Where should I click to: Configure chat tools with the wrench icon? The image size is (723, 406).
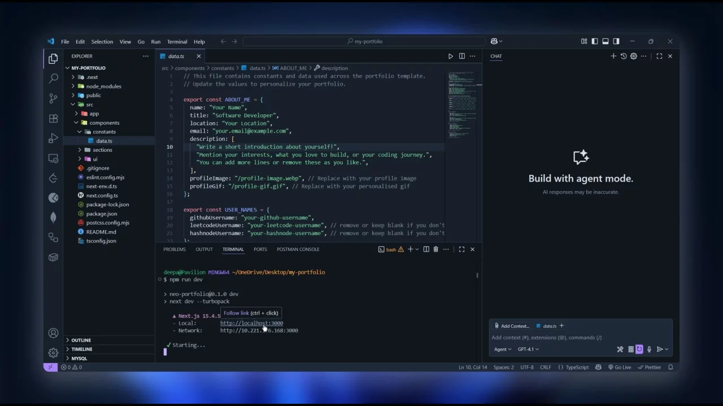(620, 349)
